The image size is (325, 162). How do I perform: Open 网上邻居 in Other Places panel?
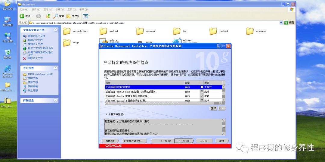pyautogui.click(x=33, y=90)
